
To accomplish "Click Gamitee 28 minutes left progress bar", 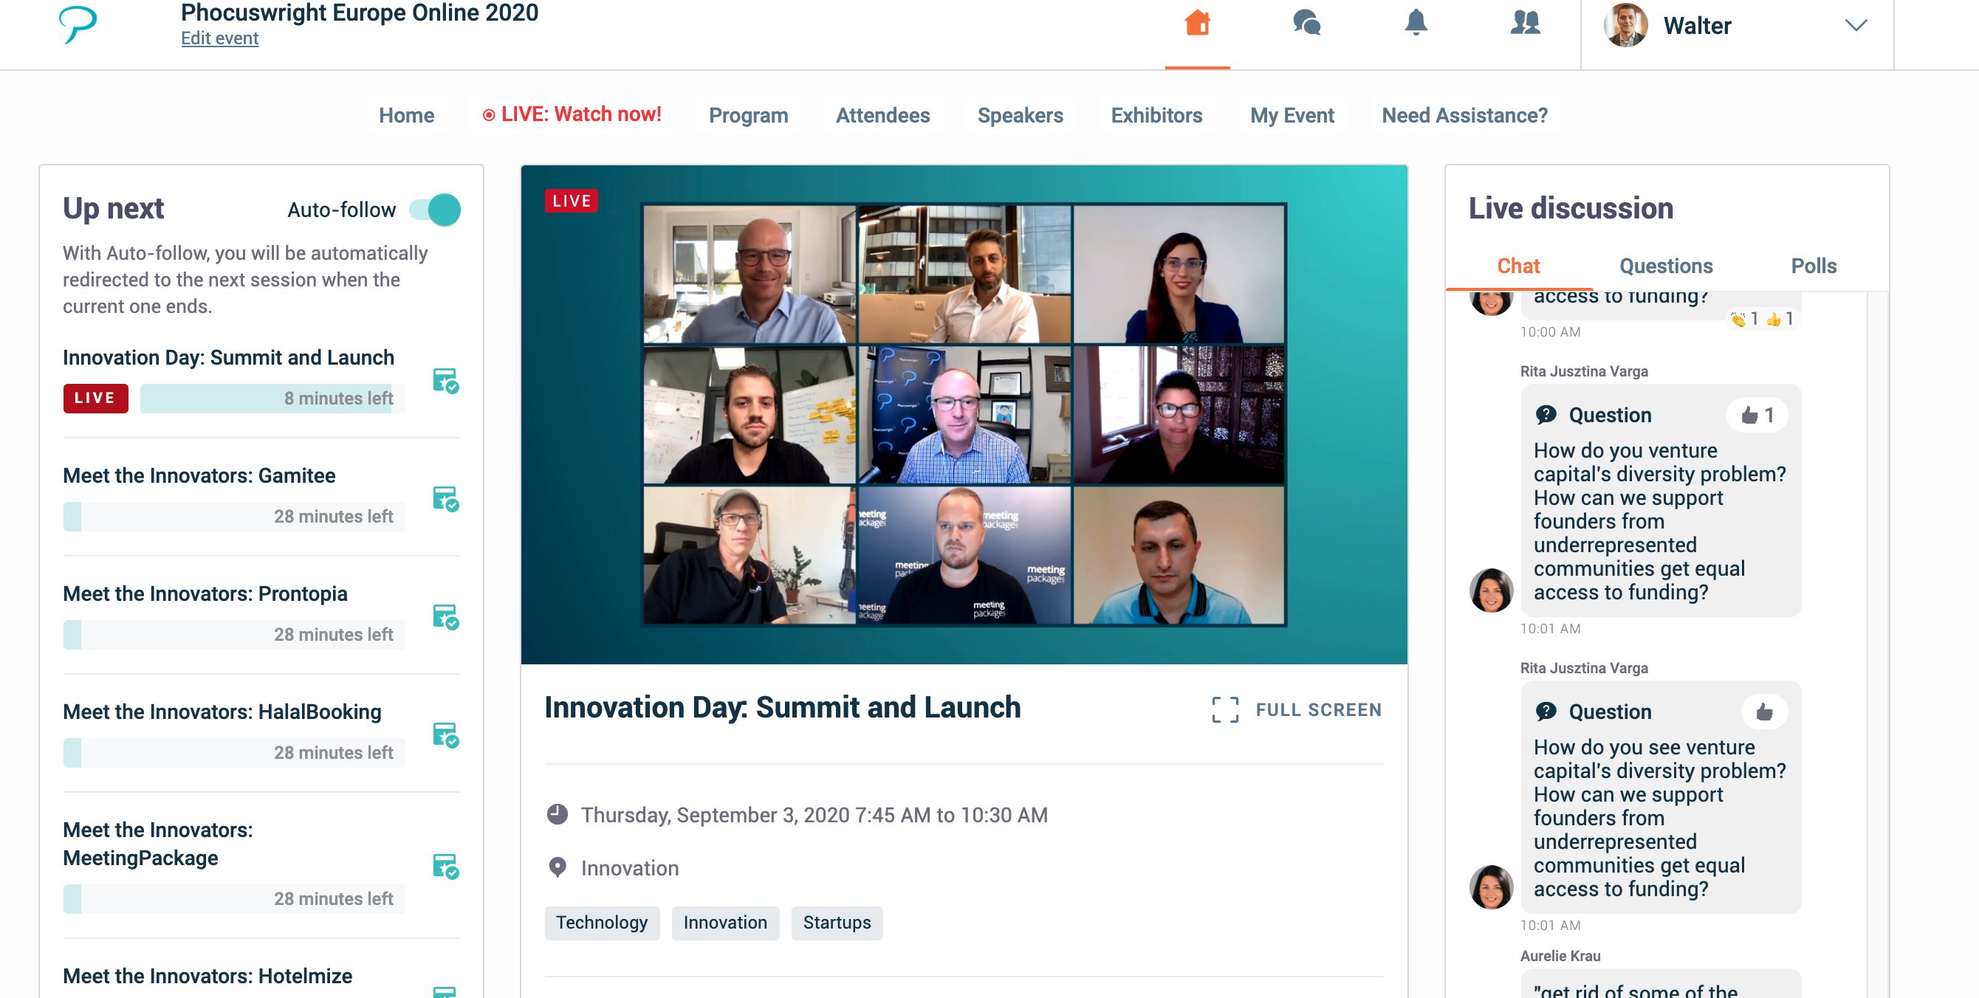I will coord(234,517).
